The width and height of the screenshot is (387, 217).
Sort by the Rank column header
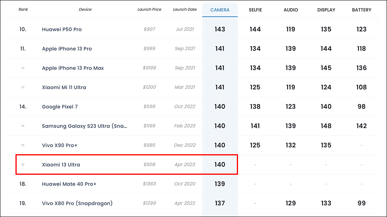[23, 9]
